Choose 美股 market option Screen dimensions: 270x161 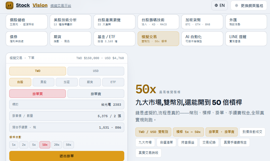coord(44,82)
